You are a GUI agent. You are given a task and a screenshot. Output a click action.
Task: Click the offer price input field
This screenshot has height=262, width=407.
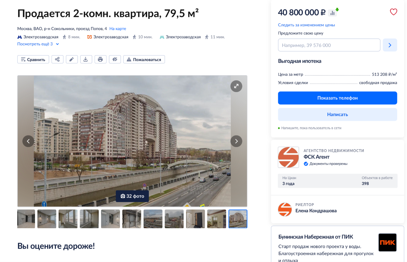point(329,45)
